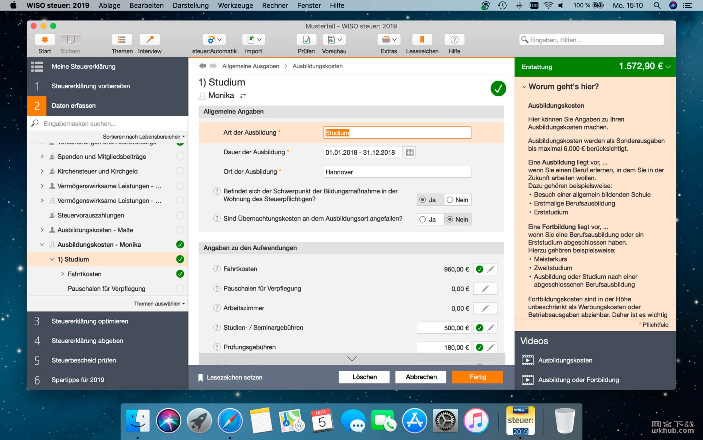Select Ja for Schwerpunkt der Bildungsmaßnahme question

[431, 200]
